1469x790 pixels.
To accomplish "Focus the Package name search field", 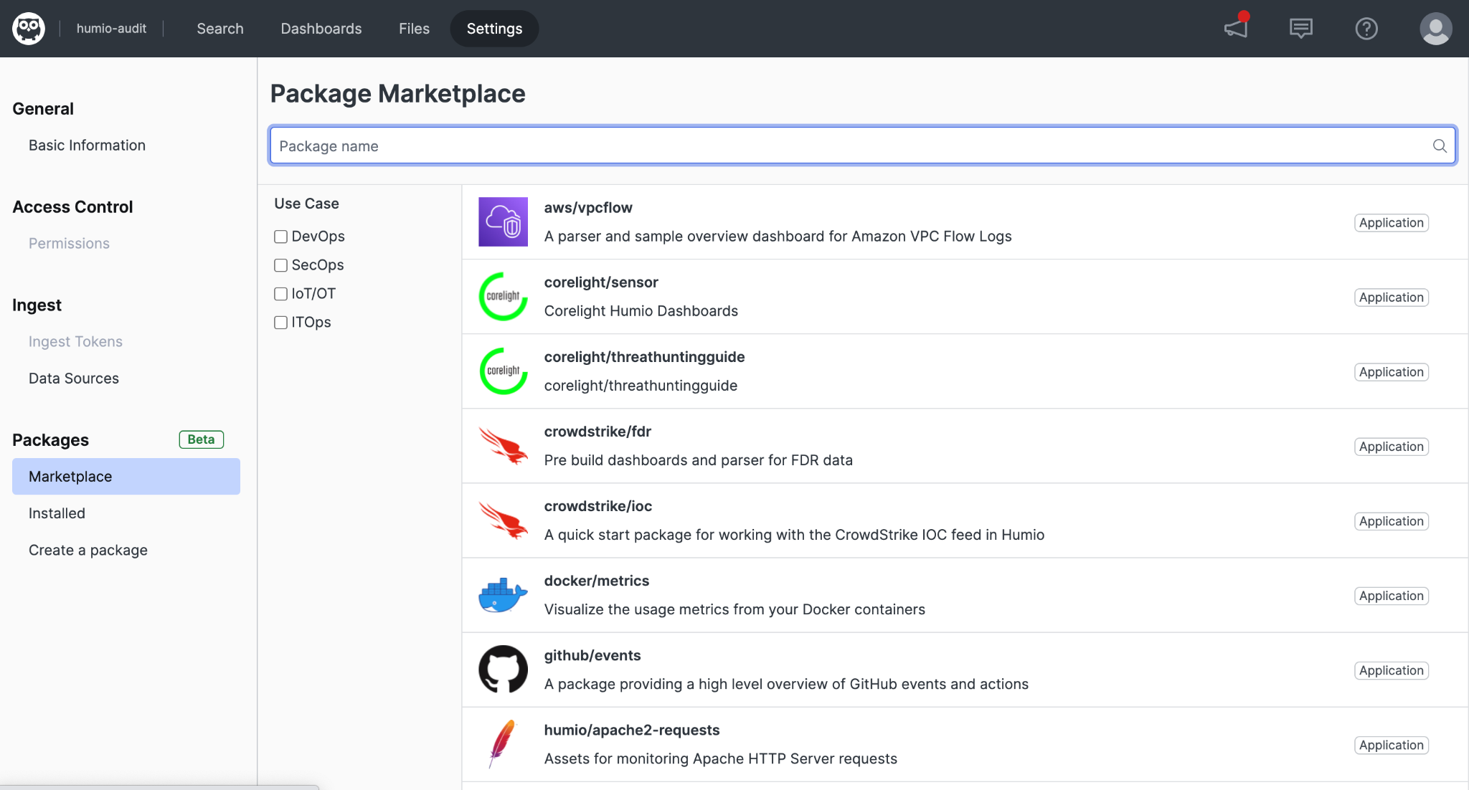I will pyautogui.click(x=863, y=146).
